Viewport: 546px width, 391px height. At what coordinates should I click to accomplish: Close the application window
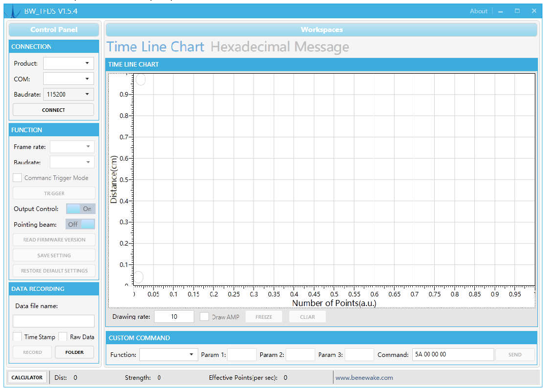(534, 11)
